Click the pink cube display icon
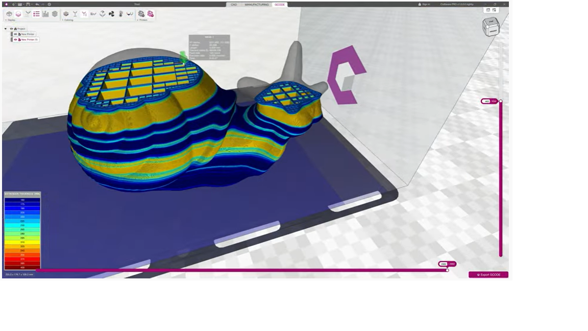 [x=18, y=14]
